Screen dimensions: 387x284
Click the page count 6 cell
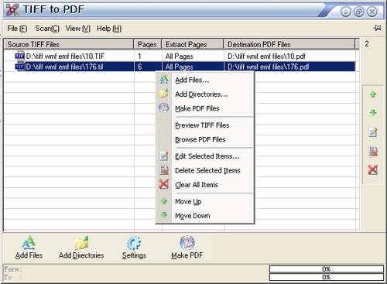click(139, 67)
